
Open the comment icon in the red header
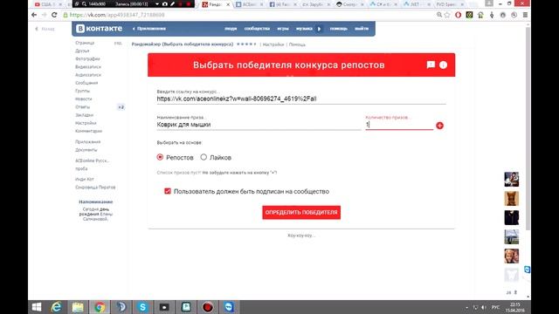click(431, 65)
